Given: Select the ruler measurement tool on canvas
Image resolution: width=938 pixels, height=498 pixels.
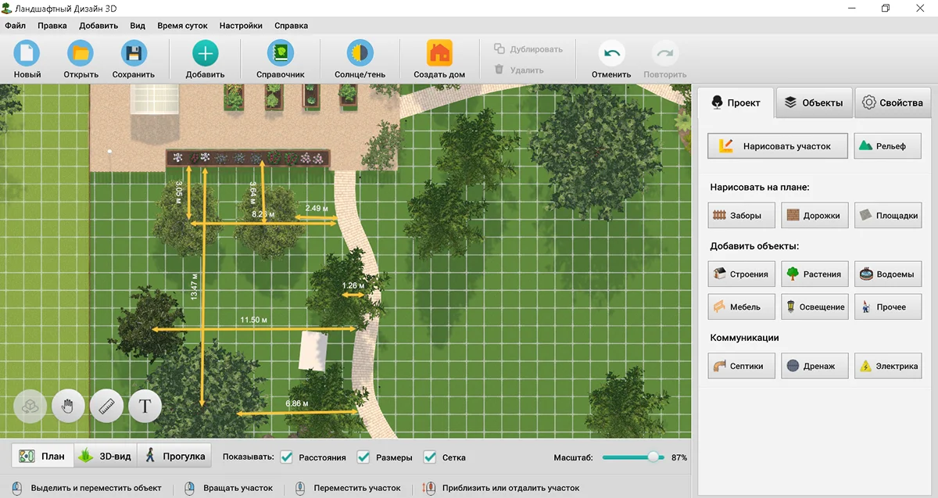Looking at the screenshot, I should (x=106, y=406).
